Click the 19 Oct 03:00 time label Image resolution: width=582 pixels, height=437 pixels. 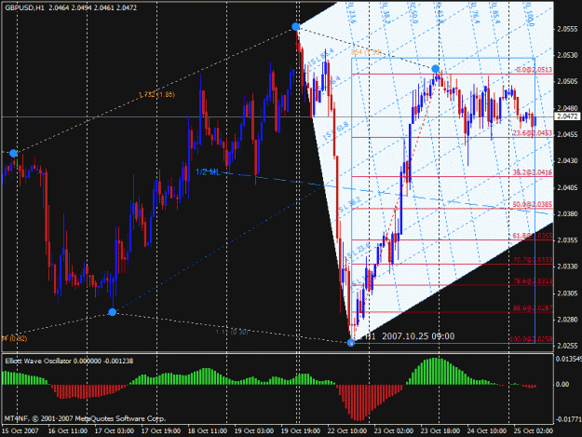tap(254, 430)
